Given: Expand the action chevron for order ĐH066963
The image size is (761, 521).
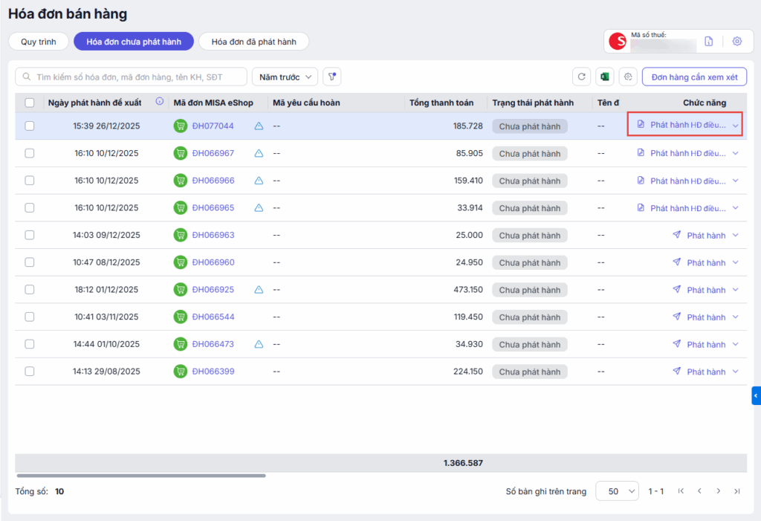Looking at the screenshot, I should click(736, 236).
